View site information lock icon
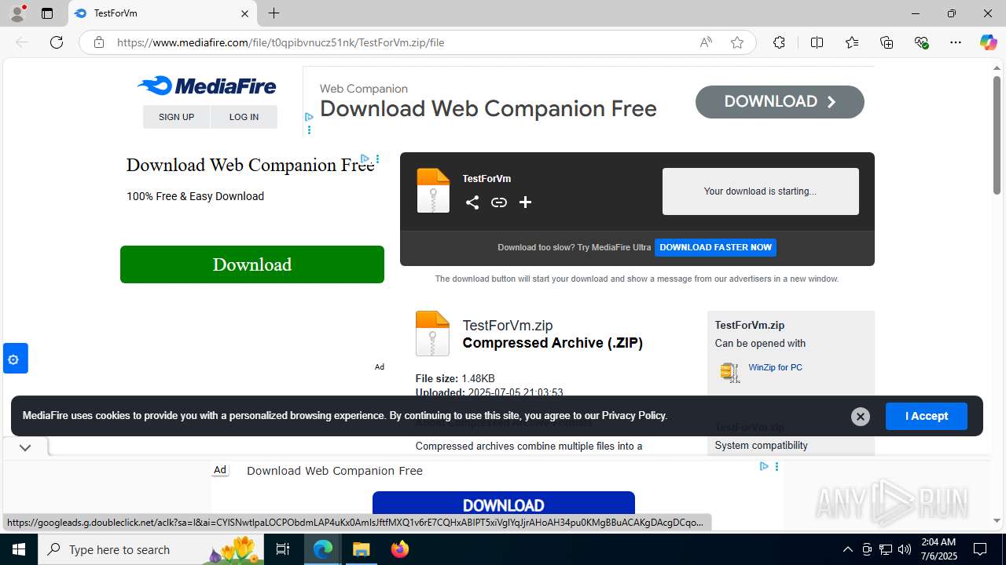The width and height of the screenshot is (1006, 565). 99,42
